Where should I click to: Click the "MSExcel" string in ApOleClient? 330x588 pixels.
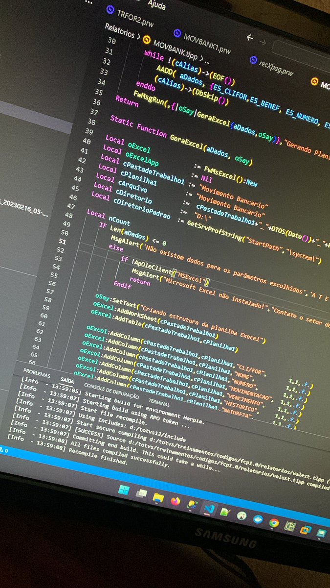click(x=191, y=277)
